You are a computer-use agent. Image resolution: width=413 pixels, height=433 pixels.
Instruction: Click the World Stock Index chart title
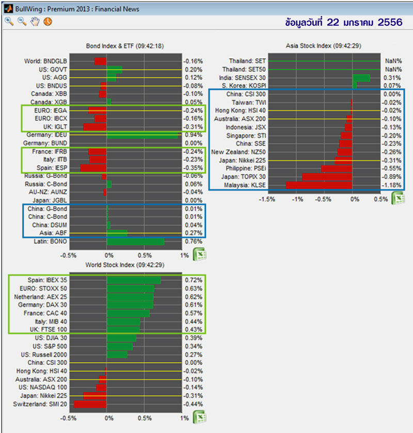tap(125, 265)
